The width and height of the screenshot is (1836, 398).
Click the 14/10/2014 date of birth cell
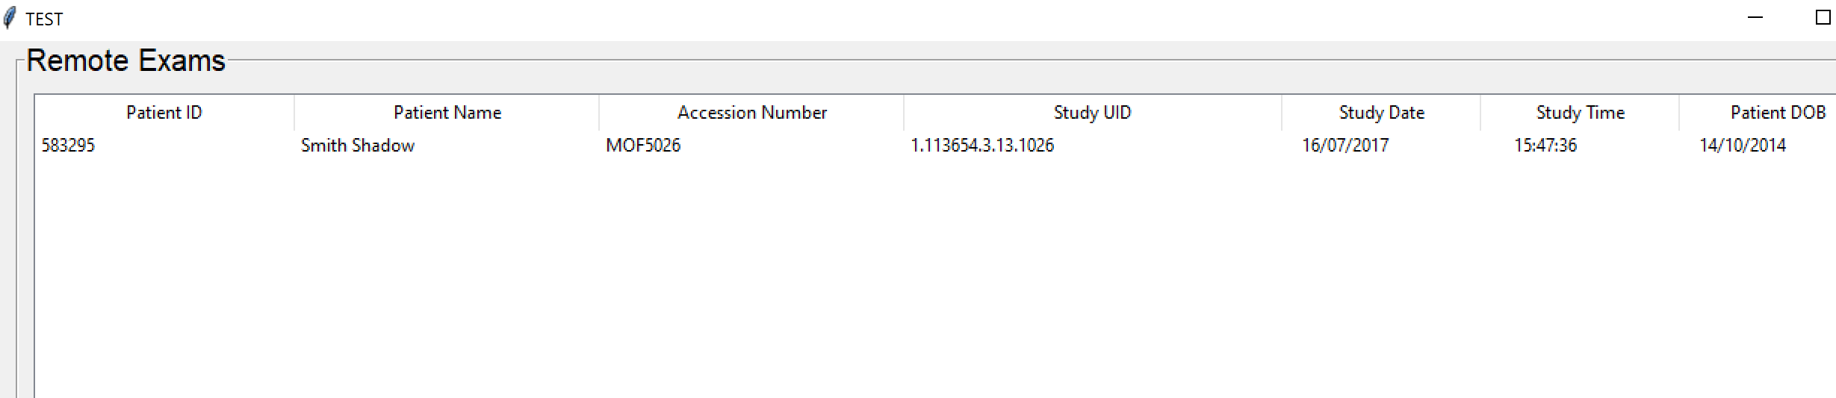[x=1743, y=146]
